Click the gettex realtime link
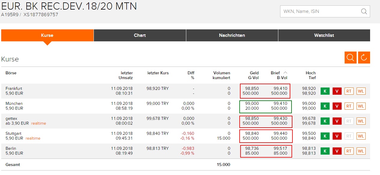The height and width of the screenshot is (175, 380). pyautogui.click(x=39, y=123)
